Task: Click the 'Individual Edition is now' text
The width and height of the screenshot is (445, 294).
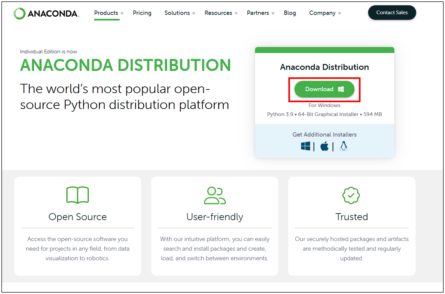Action: 49,52
